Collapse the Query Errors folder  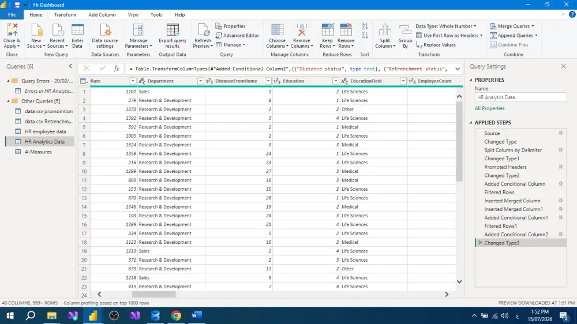[8, 81]
